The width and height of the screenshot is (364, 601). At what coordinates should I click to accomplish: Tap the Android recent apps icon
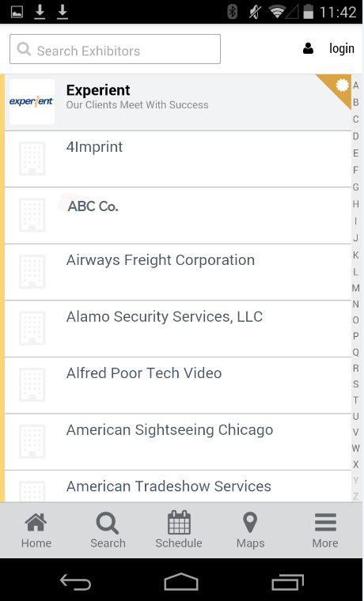pos(288,582)
